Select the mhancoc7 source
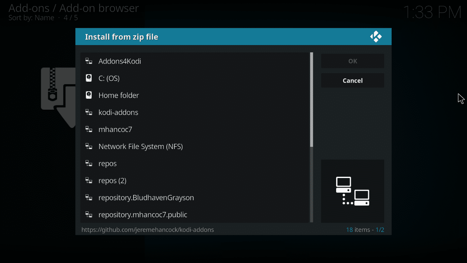 pyautogui.click(x=195, y=129)
